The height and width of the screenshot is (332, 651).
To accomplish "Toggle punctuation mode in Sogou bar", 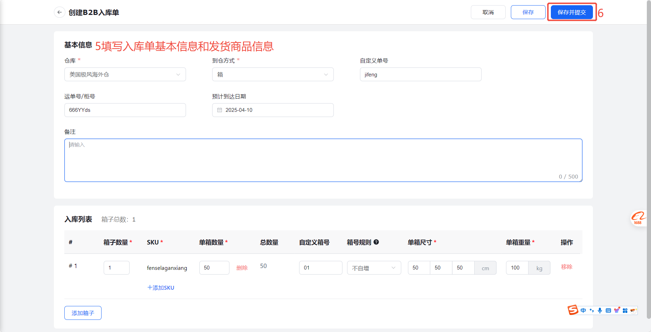I will (x=592, y=310).
